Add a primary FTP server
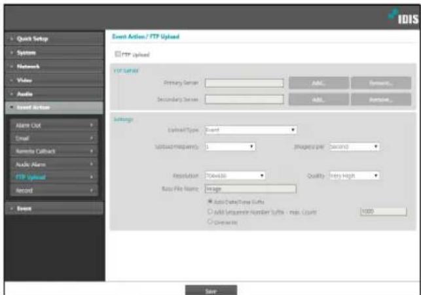 (319, 83)
